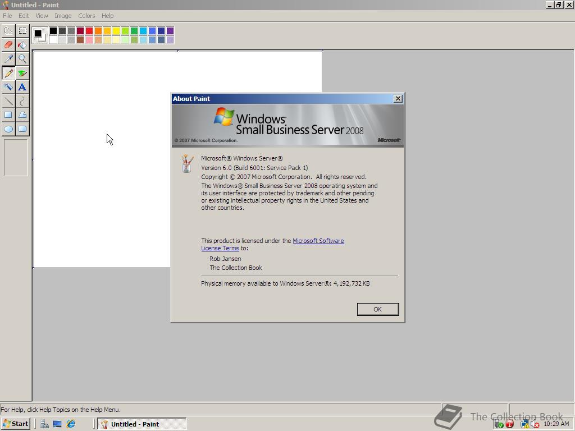Select the Magnifier tool
This screenshot has height=431, width=575.
coord(22,58)
